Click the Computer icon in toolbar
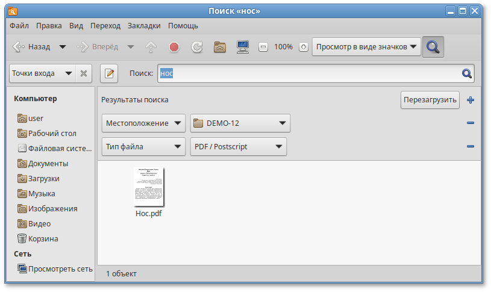 pos(242,47)
